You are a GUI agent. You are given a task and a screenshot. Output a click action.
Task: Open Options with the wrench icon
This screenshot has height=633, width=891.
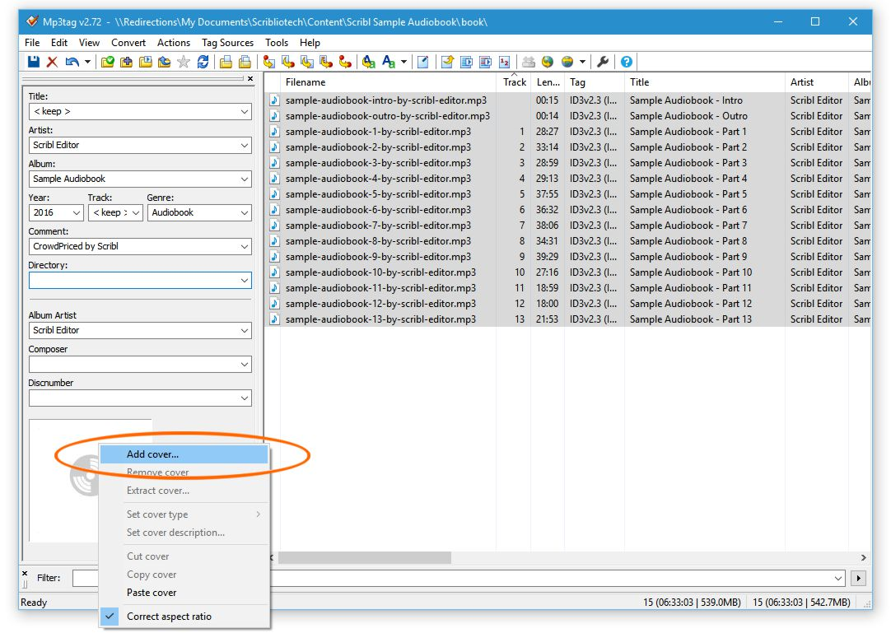point(603,62)
